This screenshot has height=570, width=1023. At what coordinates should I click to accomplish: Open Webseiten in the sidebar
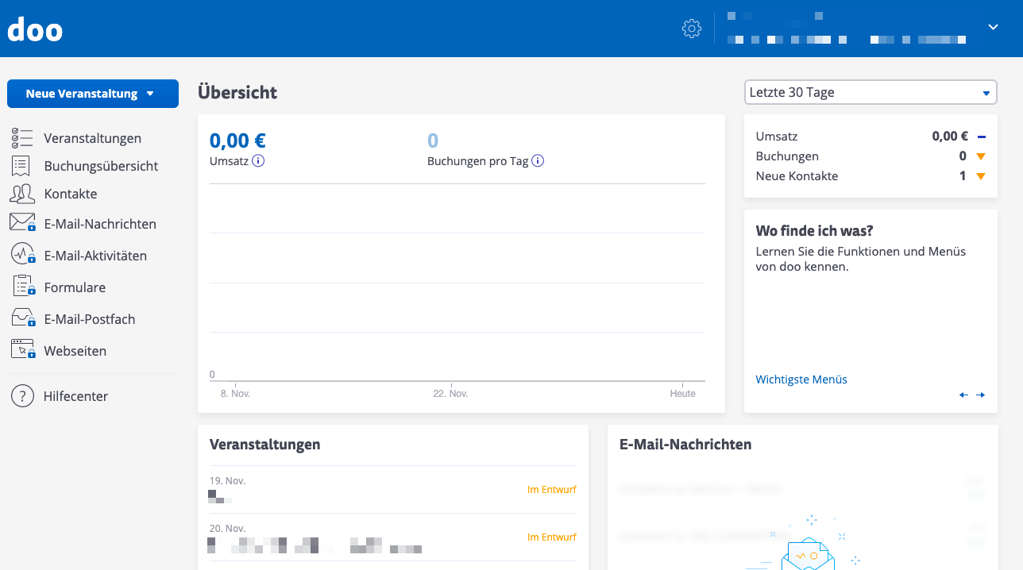(x=75, y=351)
